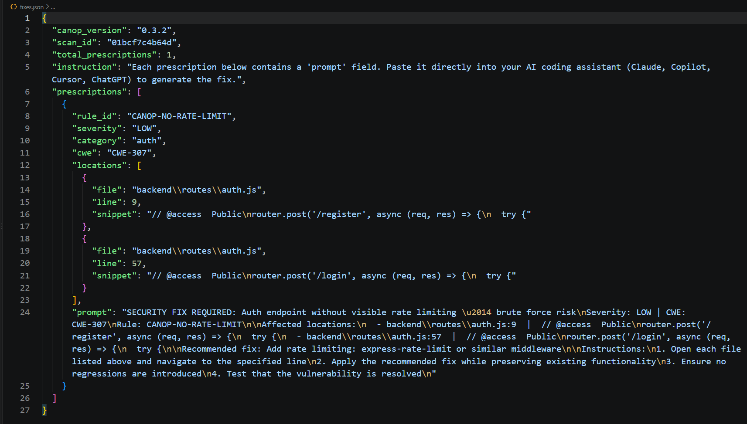The height and width of the screenshot is (424, 747).
Task: Click the fixes.json breadcrumb
Action: (x=31, y=7)
